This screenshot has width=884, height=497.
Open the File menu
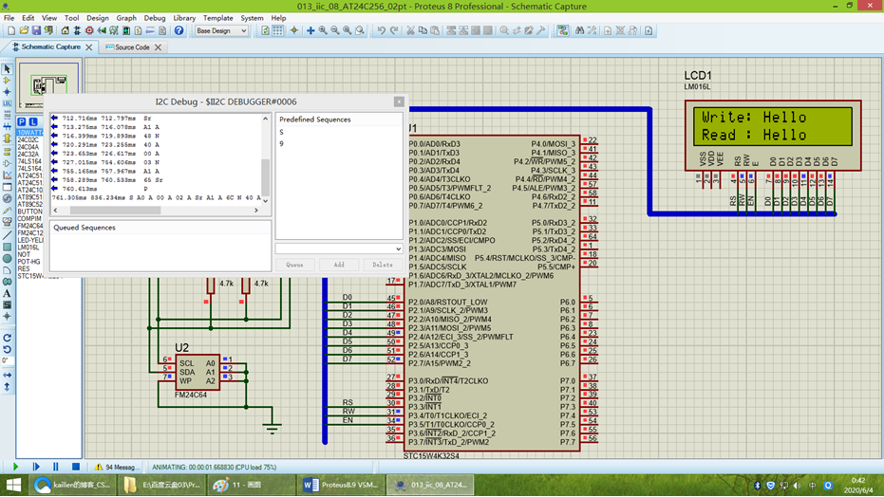(9, 18)
